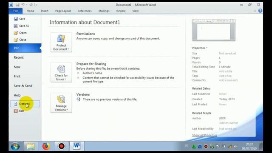The width and height of the screenshot is (272, 153).
Task: Open Windows Explorer from taskbar
Action: tap(31, 146)
